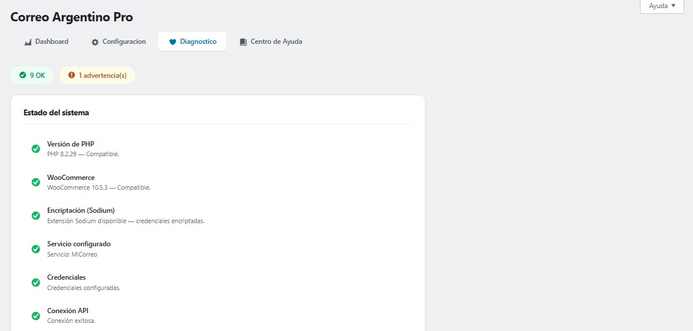
Task: Click the 9 OK status badge
Action: coord(32,75)
